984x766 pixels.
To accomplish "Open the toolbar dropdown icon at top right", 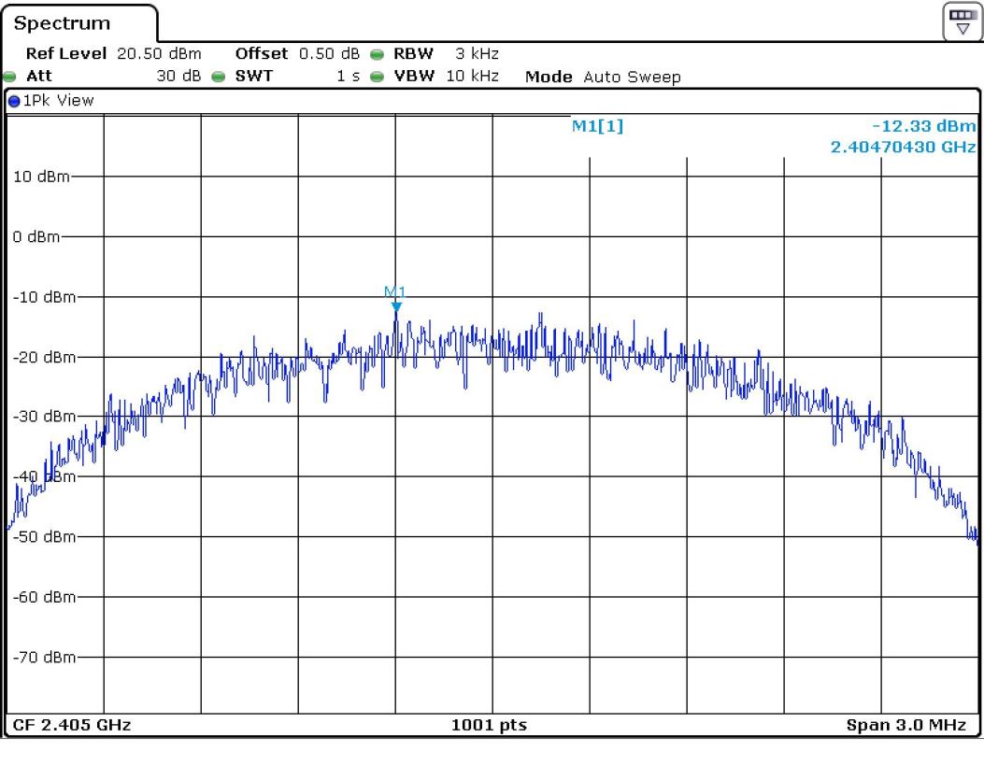I will (x=962, y=22).
